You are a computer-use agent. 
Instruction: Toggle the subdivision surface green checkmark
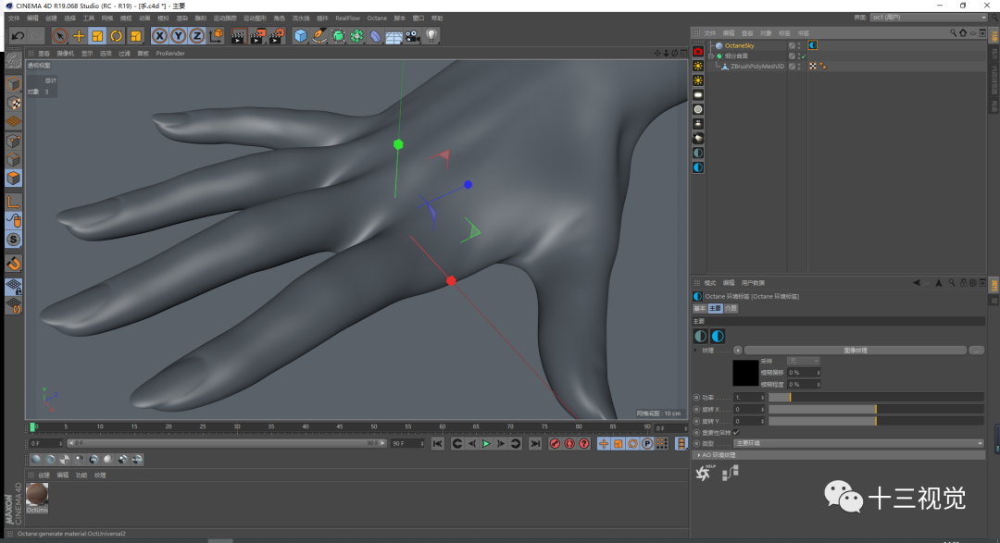point(804,56)
